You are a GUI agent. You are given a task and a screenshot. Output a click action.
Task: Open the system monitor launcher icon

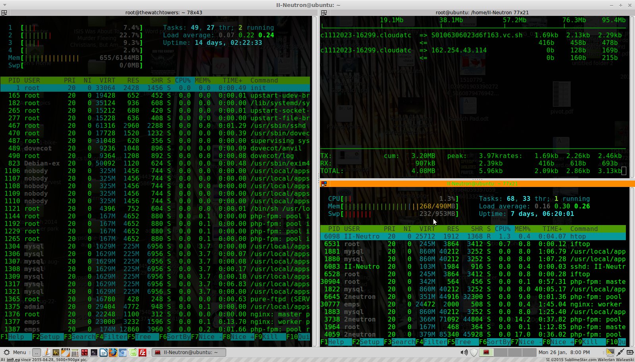[x=56, y=352]
